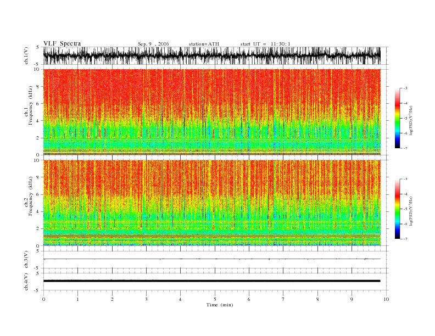Click the "6" tick on the time axis
Image resolution: width=435 pixels, height=336 pixels.
[249, 299]
